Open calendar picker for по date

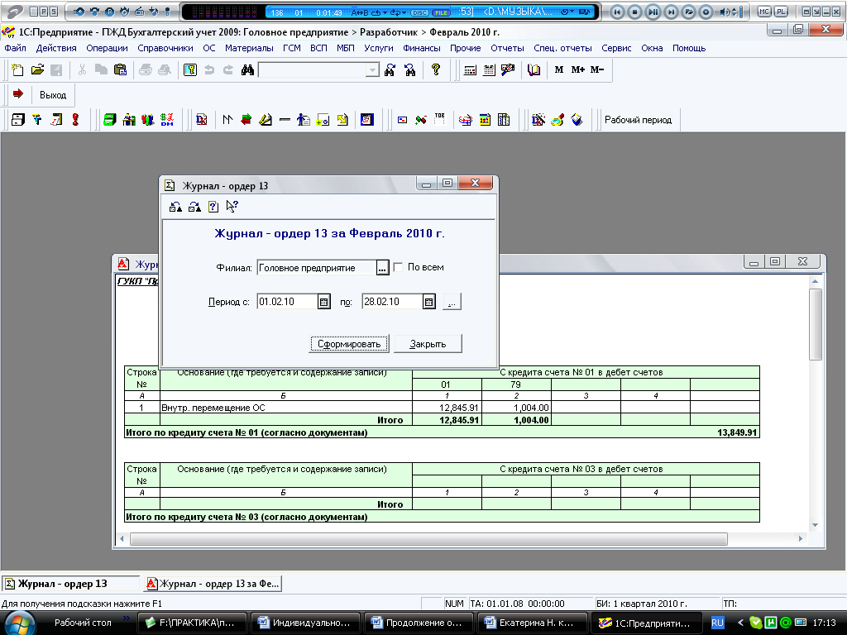(429, 302)
